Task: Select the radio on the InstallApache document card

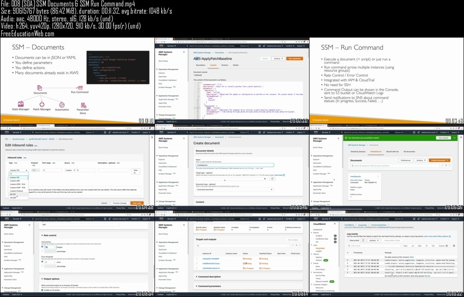Action: pos(378,177)
